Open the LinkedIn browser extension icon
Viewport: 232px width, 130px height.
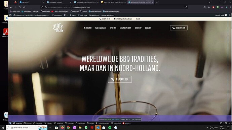click(x=209, y=7)
